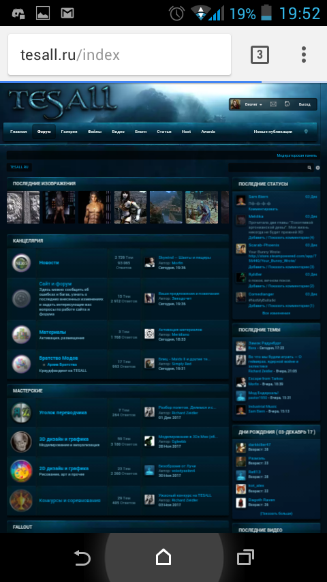
Task: Click the TESALL.RU breadcrumb
Action: point(19,168)
